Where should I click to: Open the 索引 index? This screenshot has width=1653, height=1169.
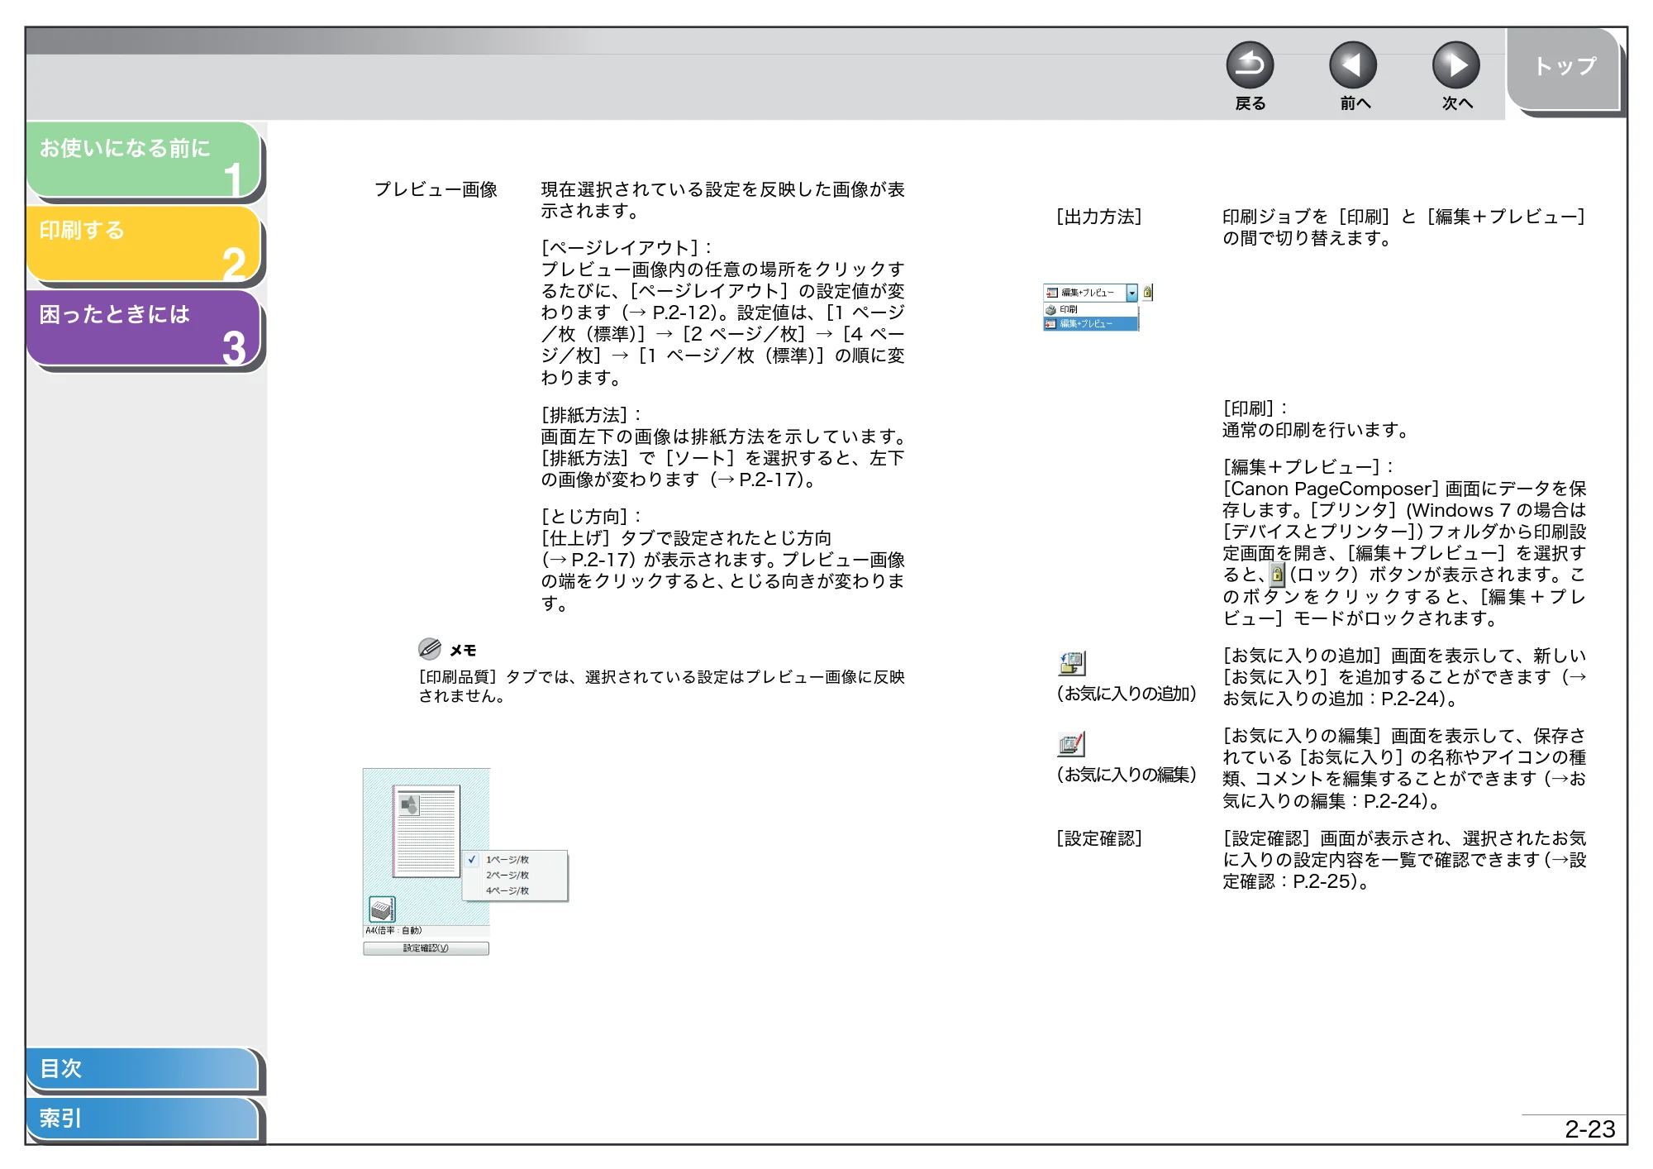[142, 1119]
